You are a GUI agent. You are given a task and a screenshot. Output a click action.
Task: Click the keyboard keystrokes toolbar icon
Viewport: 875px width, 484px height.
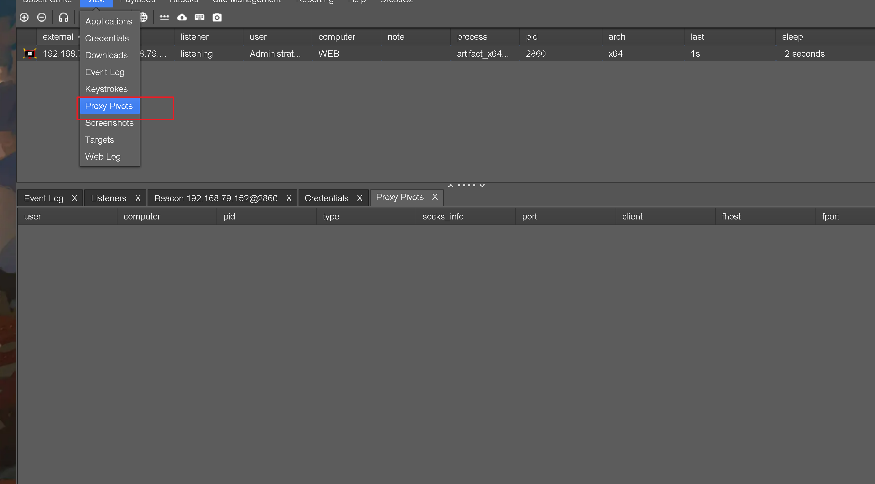pyautogui.click(x=199, y=17)
